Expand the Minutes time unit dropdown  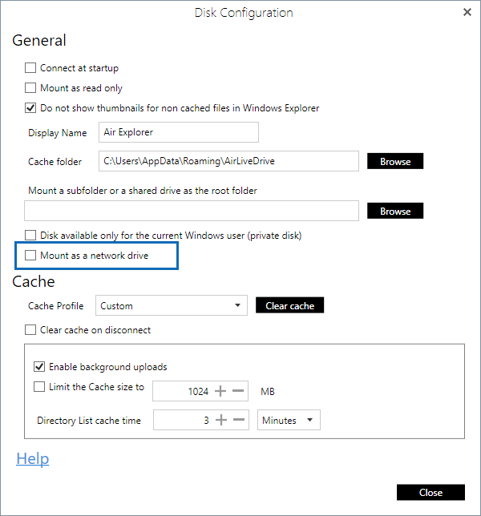click(289, 420)
